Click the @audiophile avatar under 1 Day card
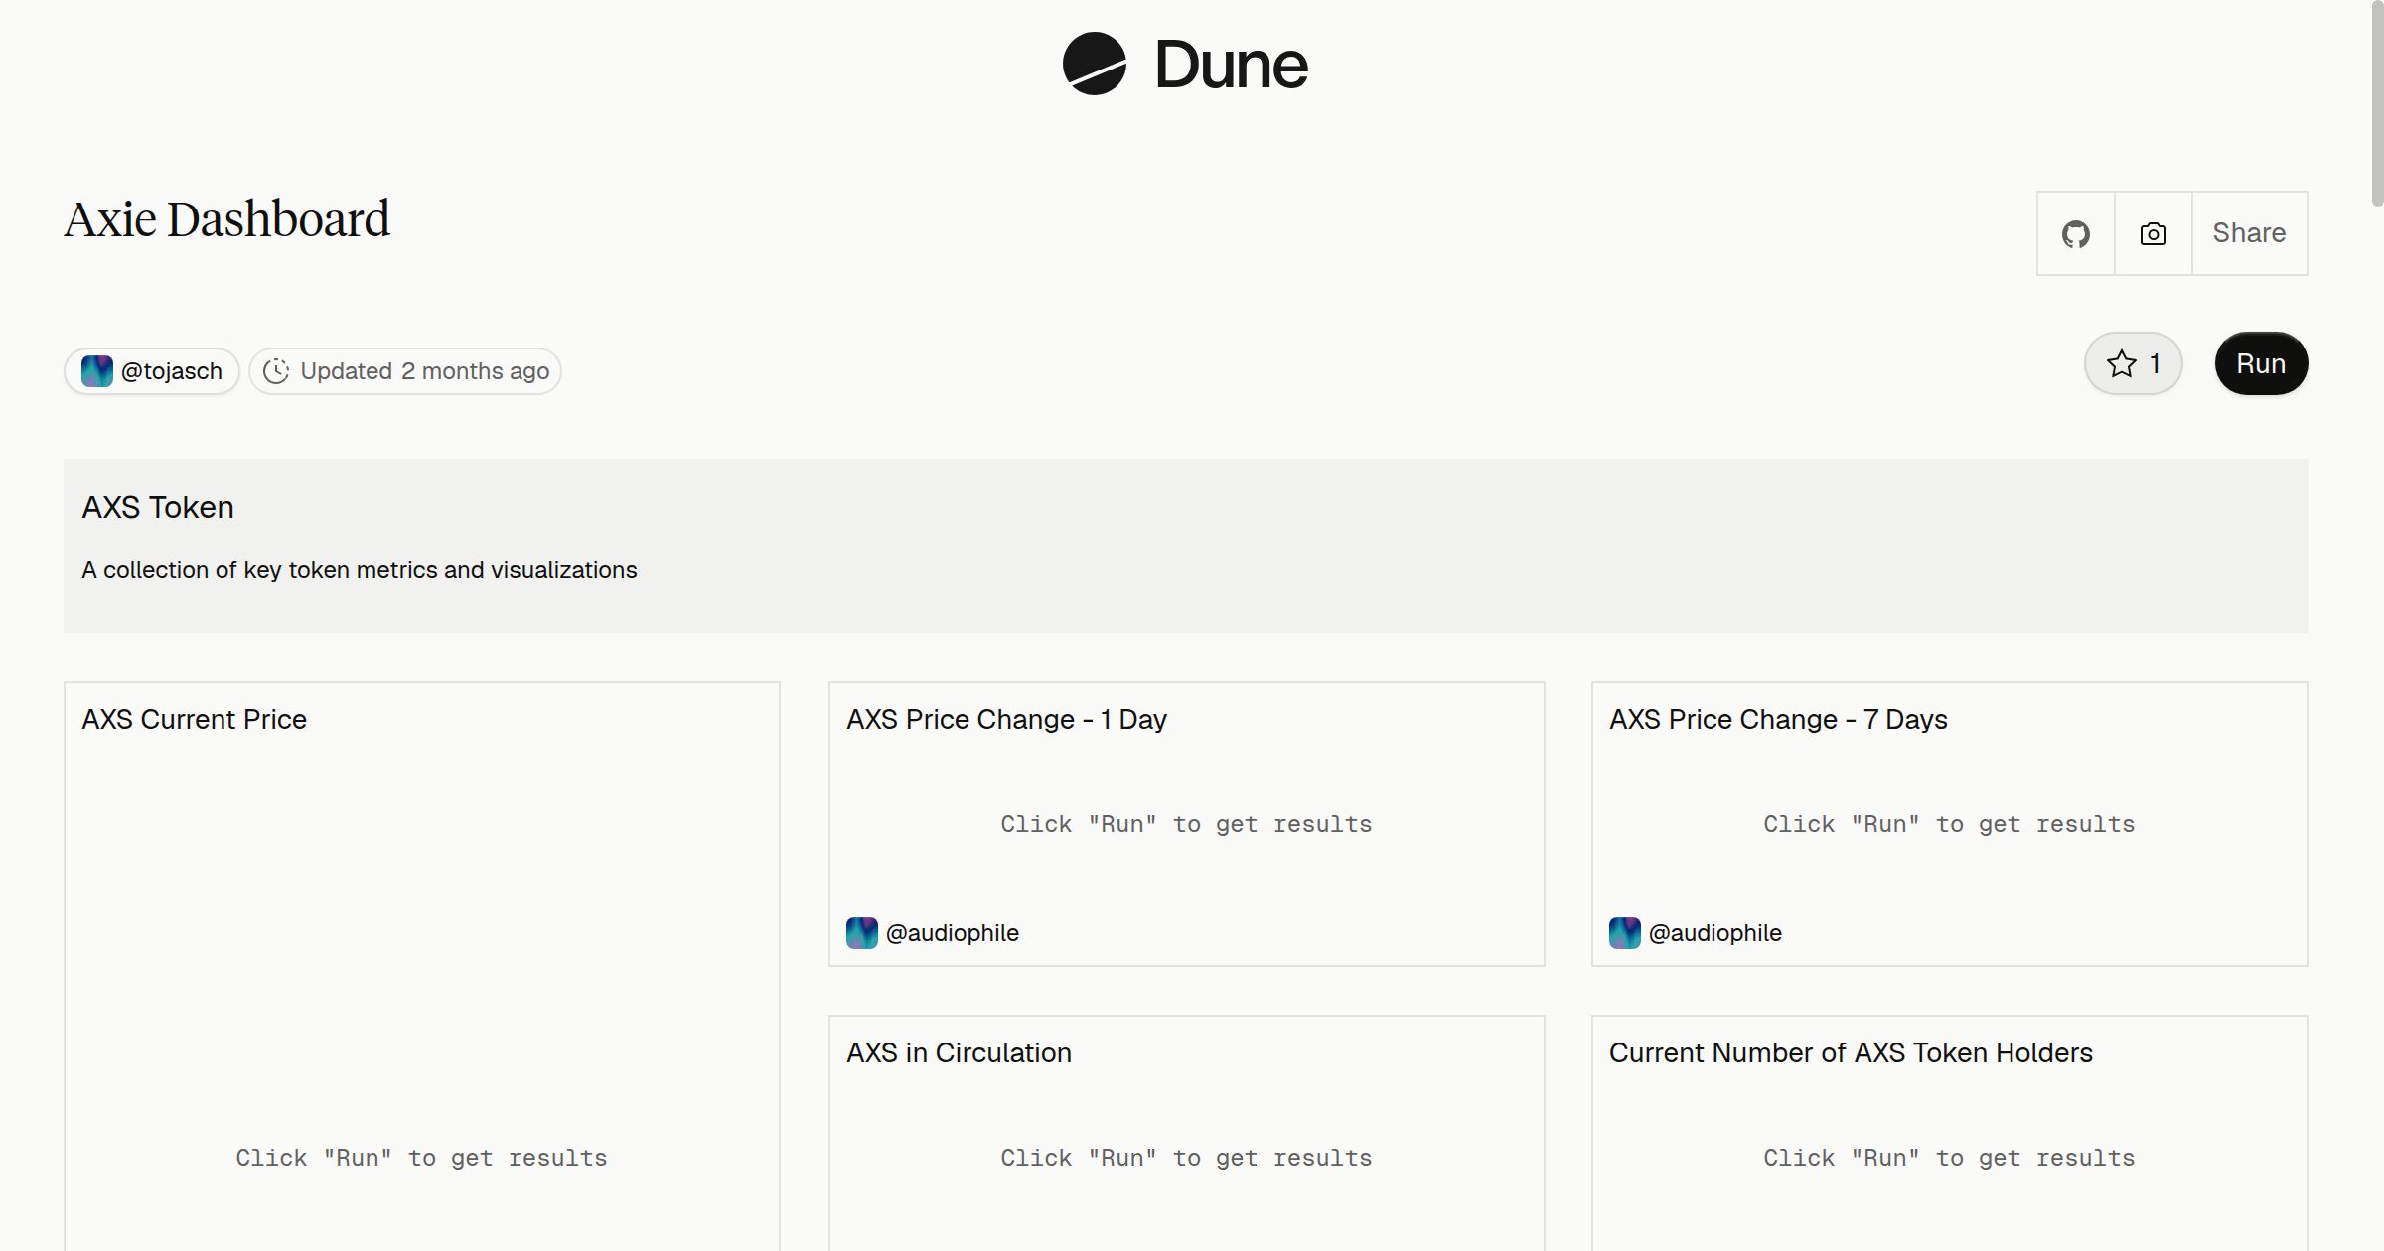This screenshot has width=2384, height=1251. pos(861,933)
